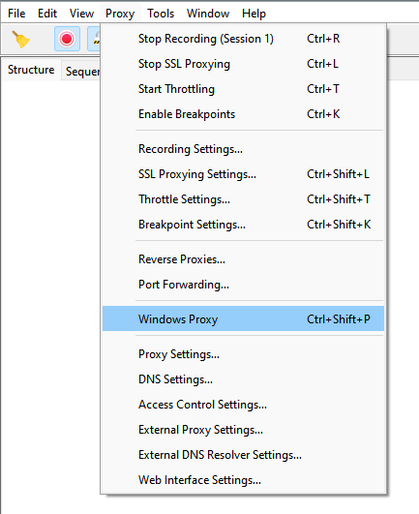419x514 pixels.
Task: Open Recording Settings dialog
Action: click(243, 149)
